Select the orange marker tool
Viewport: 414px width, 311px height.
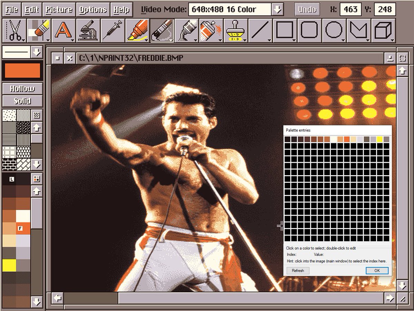point(137,30)
